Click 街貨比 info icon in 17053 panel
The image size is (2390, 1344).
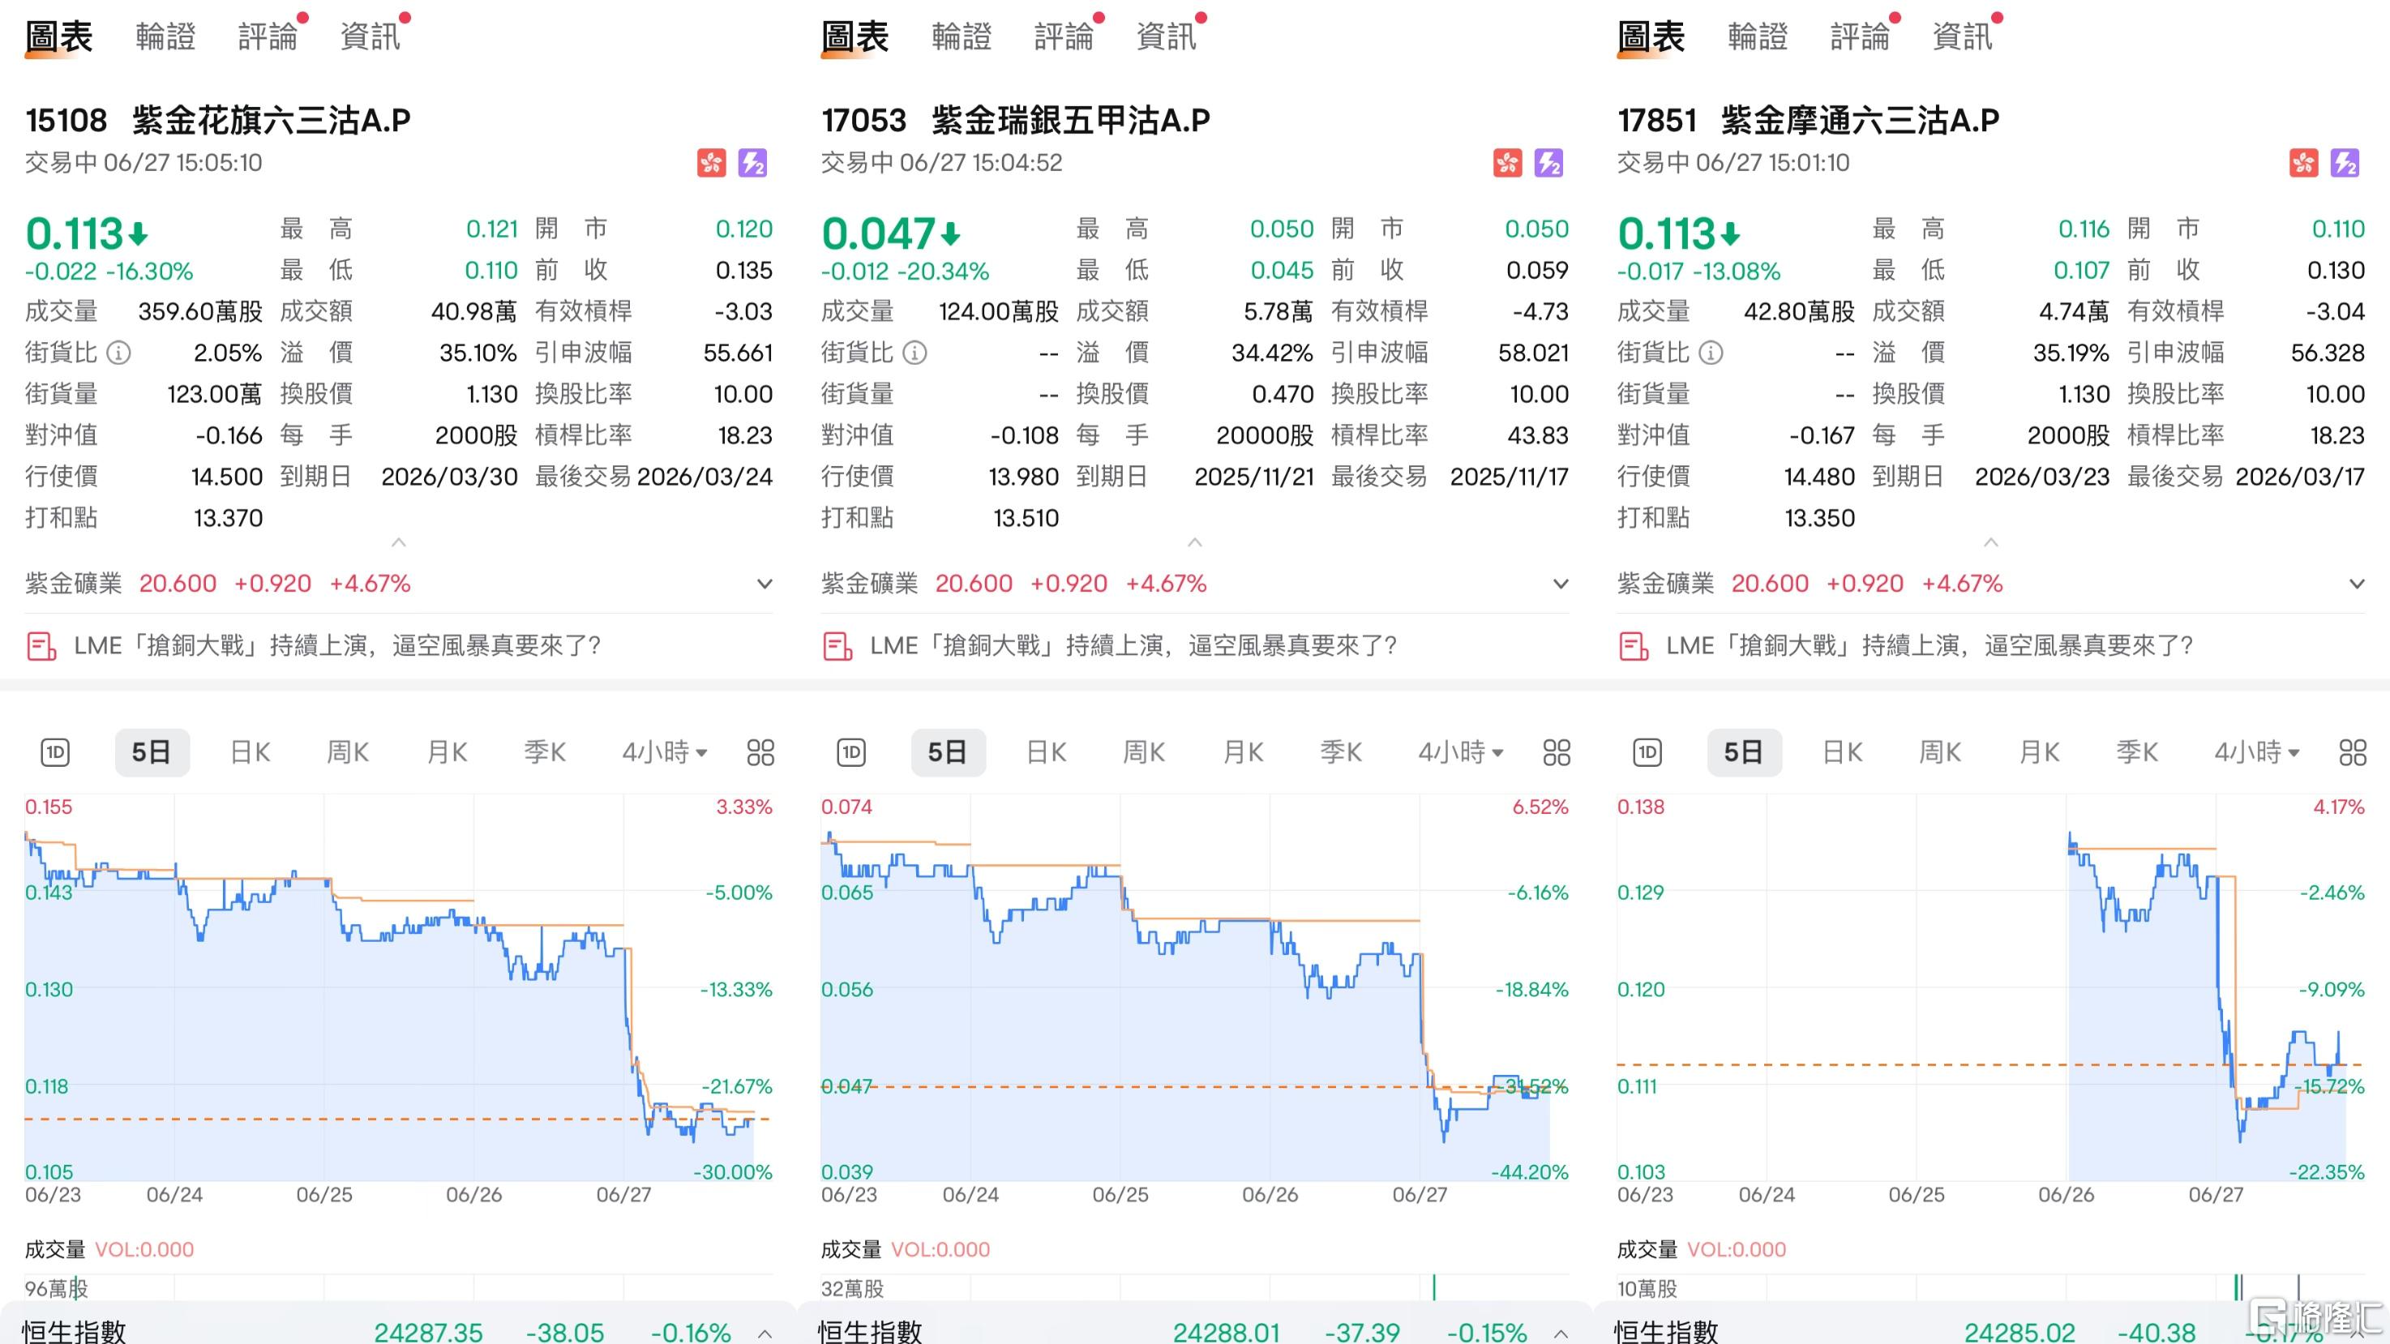point(914,353)
